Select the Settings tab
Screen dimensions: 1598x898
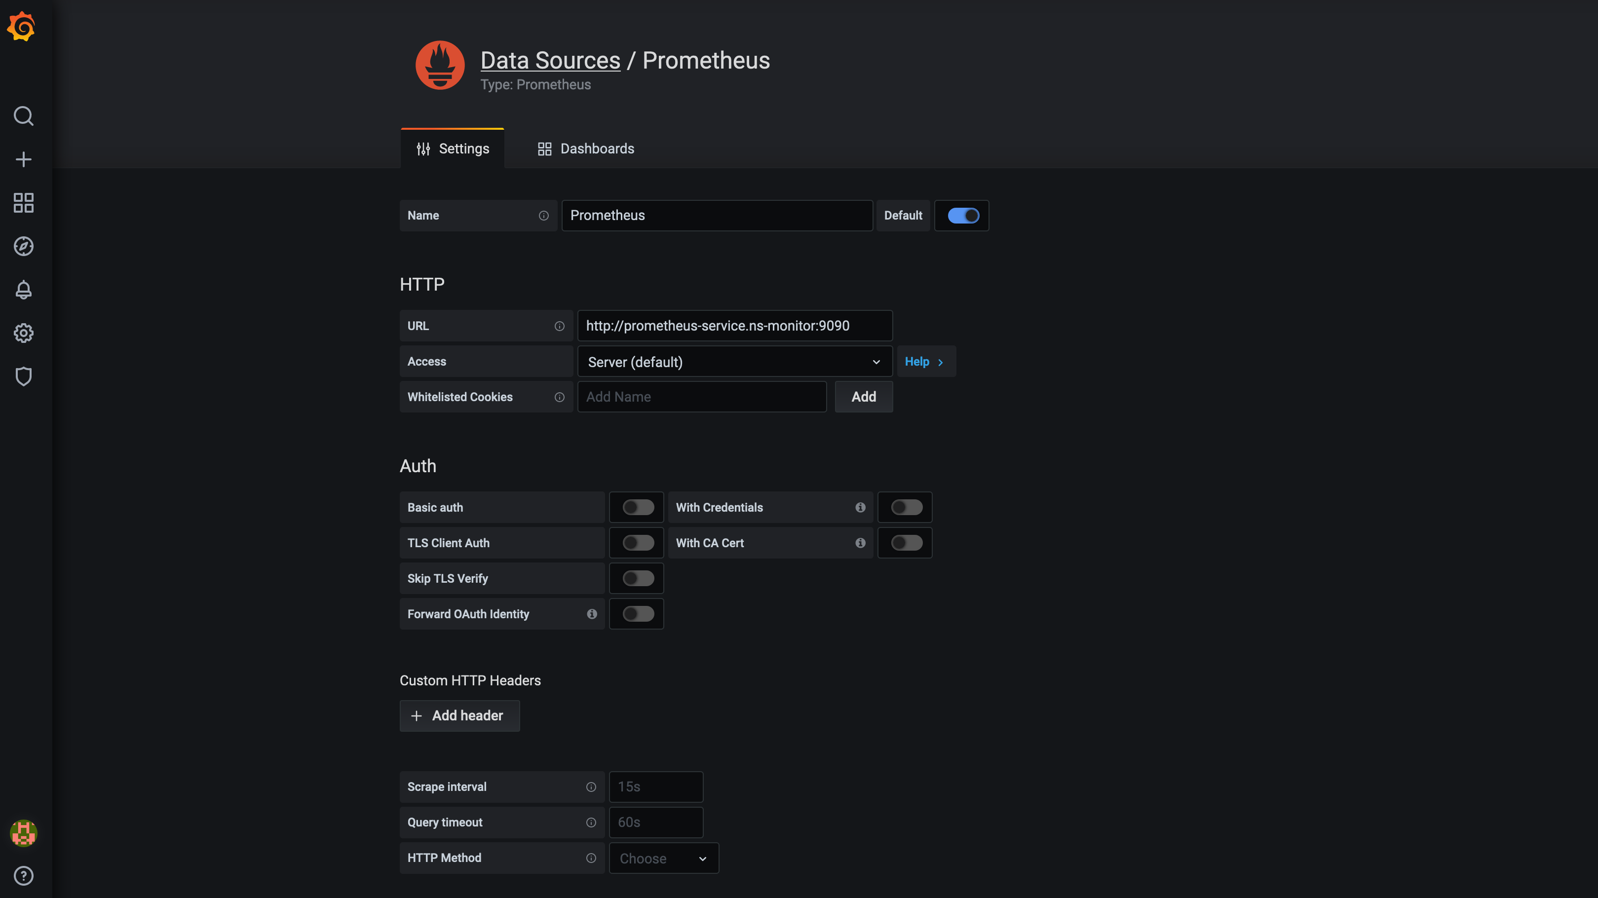coord(453,149)
